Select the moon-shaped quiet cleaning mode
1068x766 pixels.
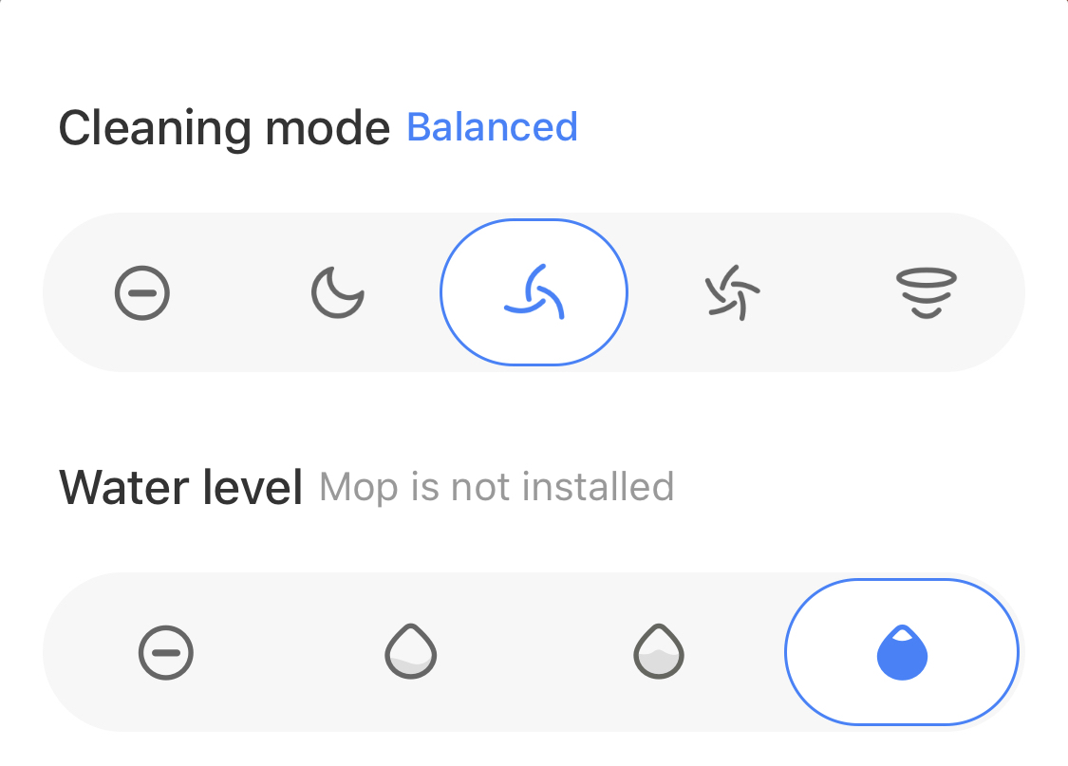[338, 292]
